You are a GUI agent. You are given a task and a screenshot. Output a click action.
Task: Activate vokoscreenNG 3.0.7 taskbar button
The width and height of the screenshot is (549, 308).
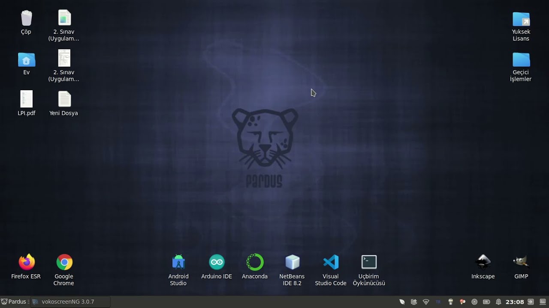71,302
